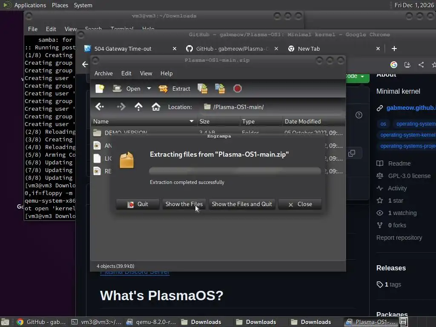
Task: Click the Add Folder icon in toolbar
Action: click(220, 89)
